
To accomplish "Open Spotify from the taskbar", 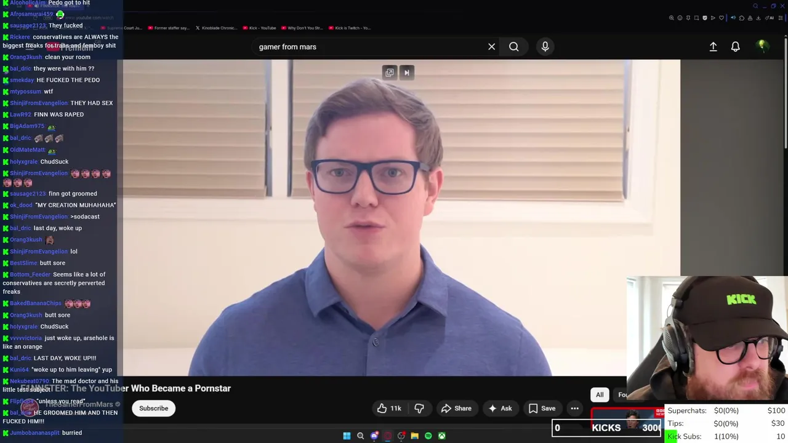I will coord(428,436).
